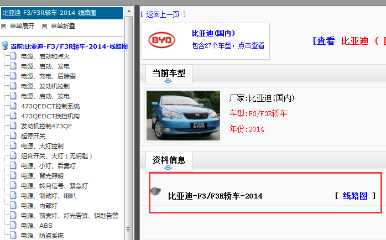
Task: Click the page icon for 电源、启动和点火
Action: pos(13,56)
